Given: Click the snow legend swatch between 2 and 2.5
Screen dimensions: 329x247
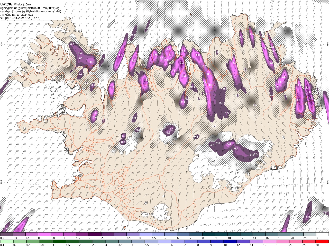Looking at the screenshot, I should point(95,234).
